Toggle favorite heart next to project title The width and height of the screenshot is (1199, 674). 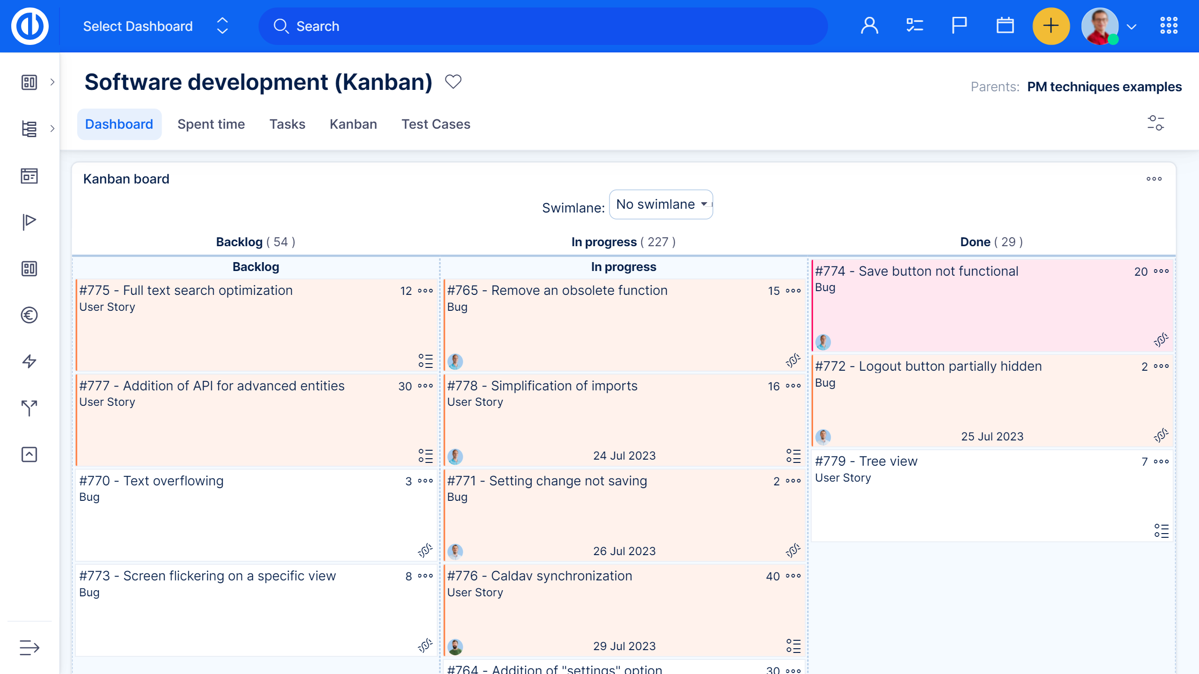coord(453,82)
